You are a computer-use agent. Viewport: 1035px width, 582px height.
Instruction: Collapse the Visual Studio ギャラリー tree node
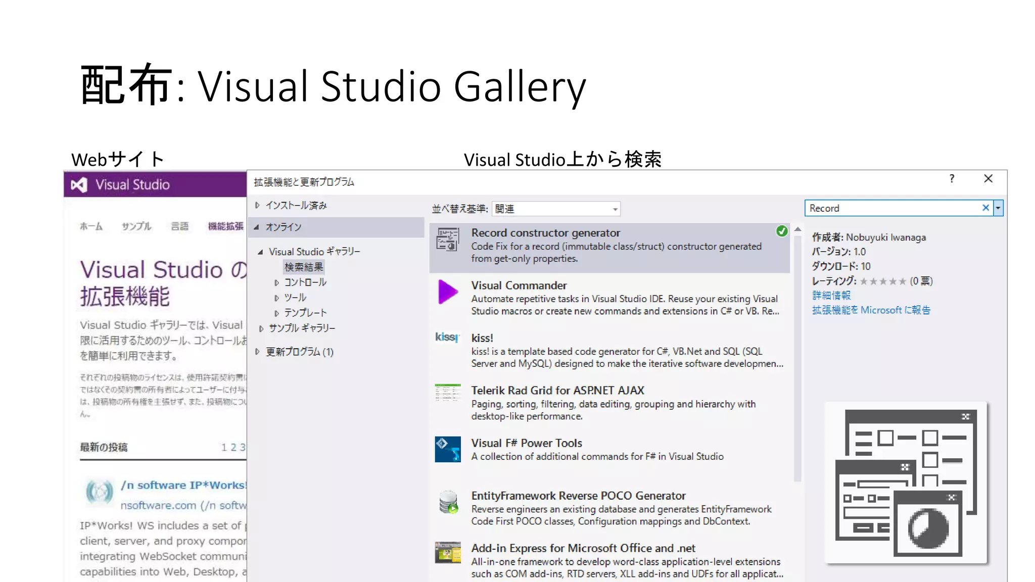tap(260, 252)
